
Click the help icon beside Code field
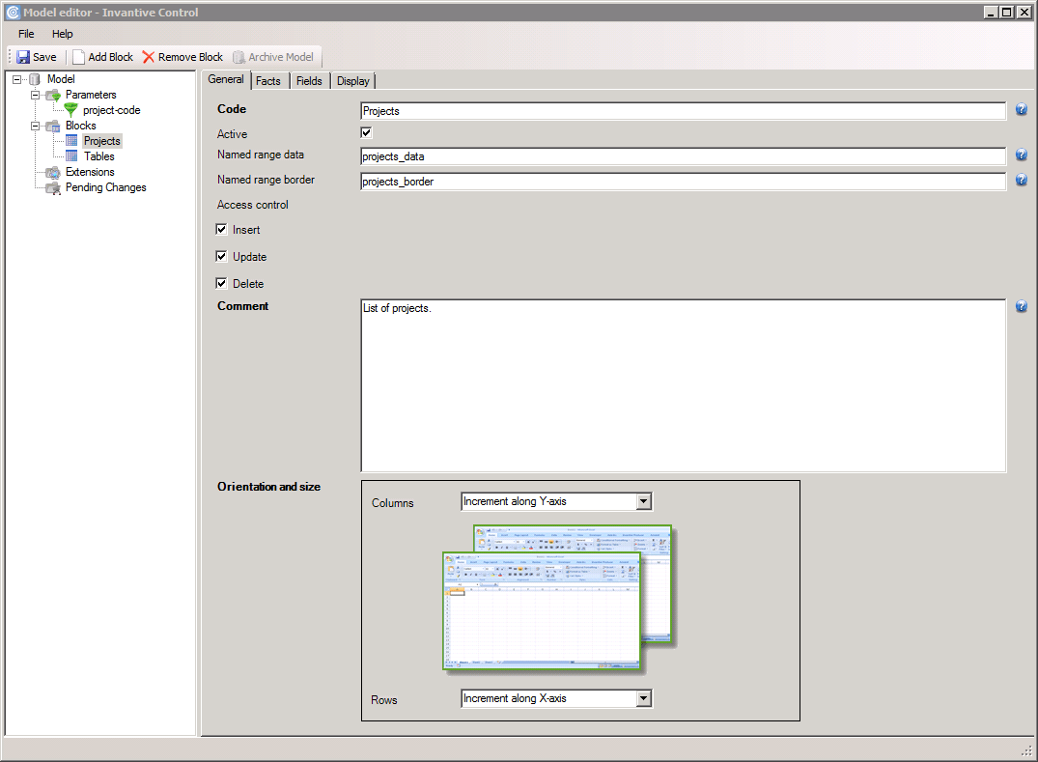click(1021, 110)
